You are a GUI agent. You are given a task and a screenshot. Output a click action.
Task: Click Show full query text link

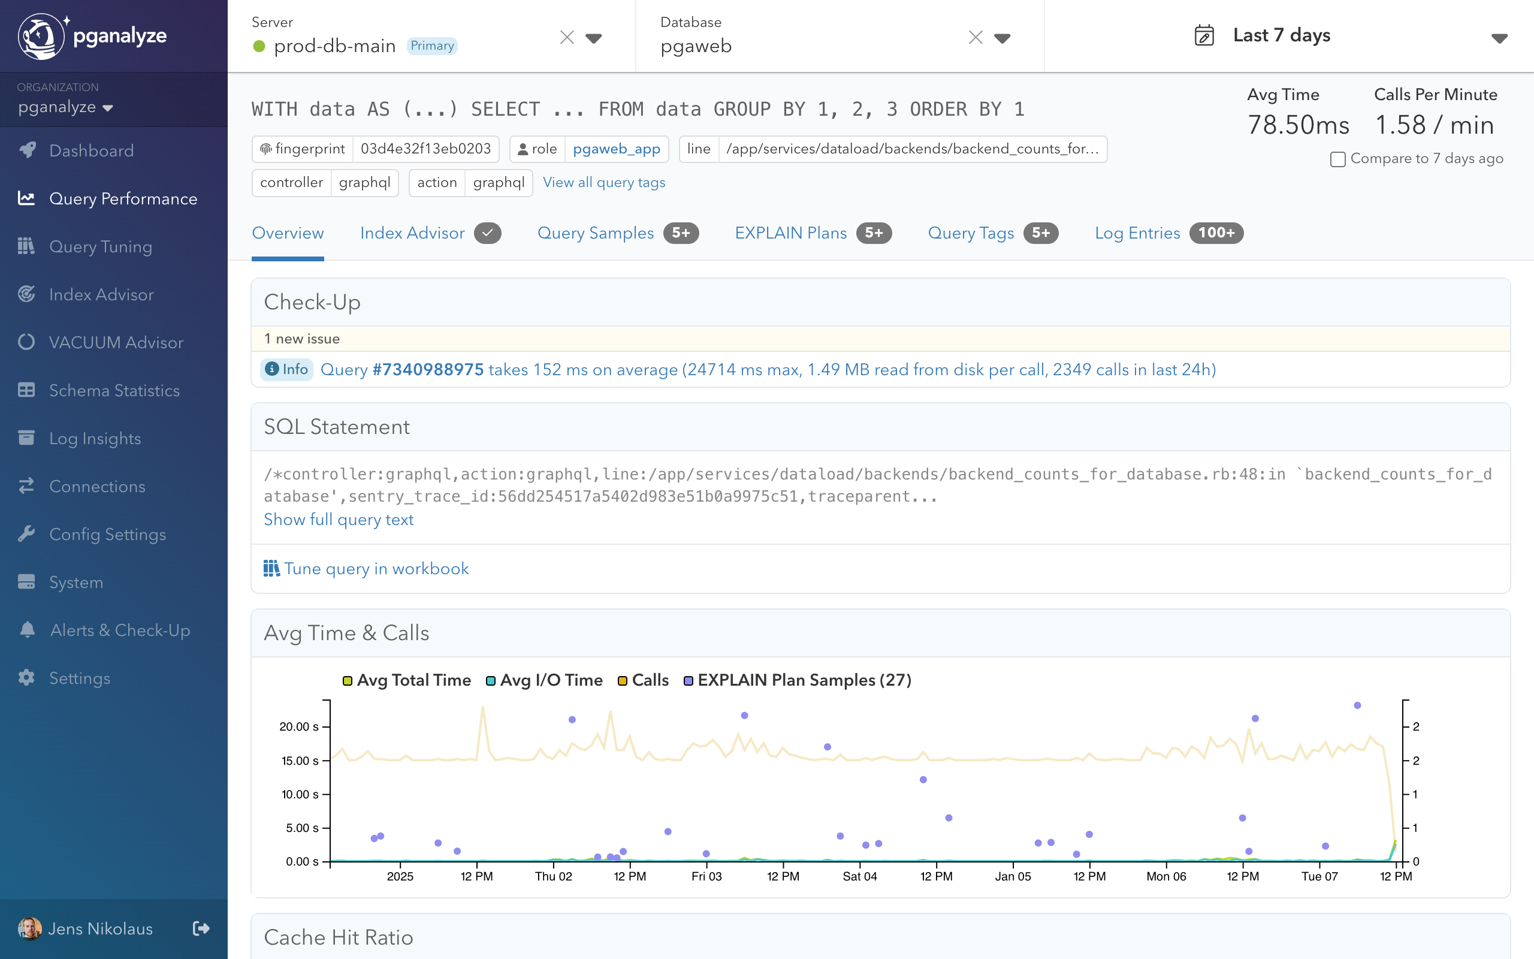[339, 520]
